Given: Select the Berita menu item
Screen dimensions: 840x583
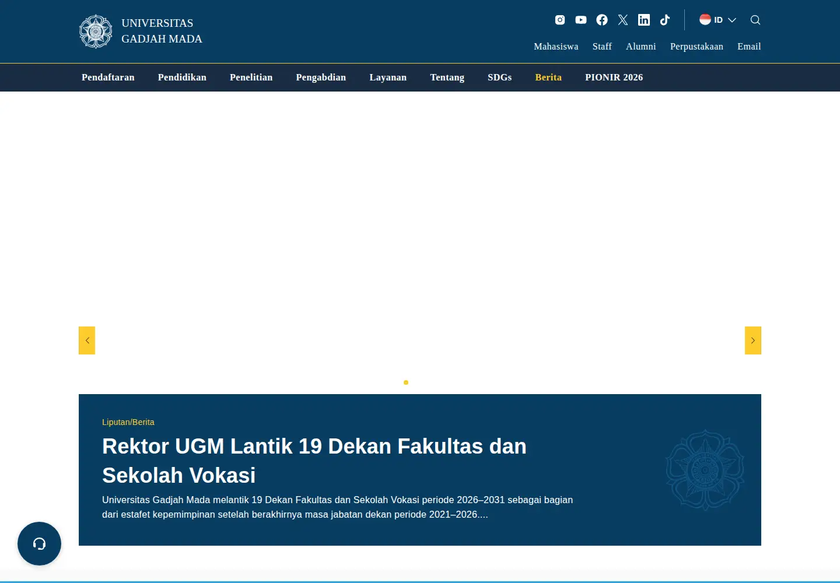Looking at the screenshot, I should pos(548,78).
